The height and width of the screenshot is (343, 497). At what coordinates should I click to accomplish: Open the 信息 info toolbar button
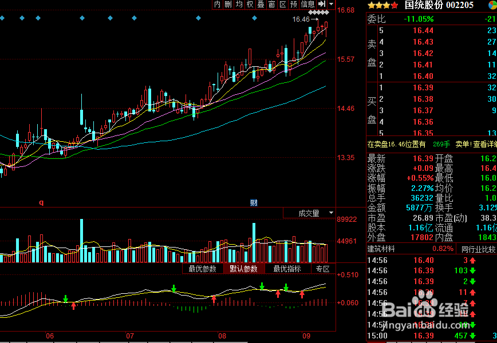(308, 4)
